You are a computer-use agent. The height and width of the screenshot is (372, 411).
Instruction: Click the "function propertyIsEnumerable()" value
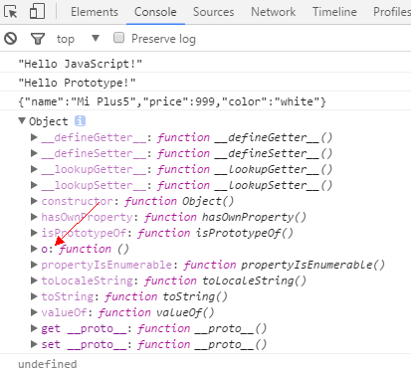285,265
